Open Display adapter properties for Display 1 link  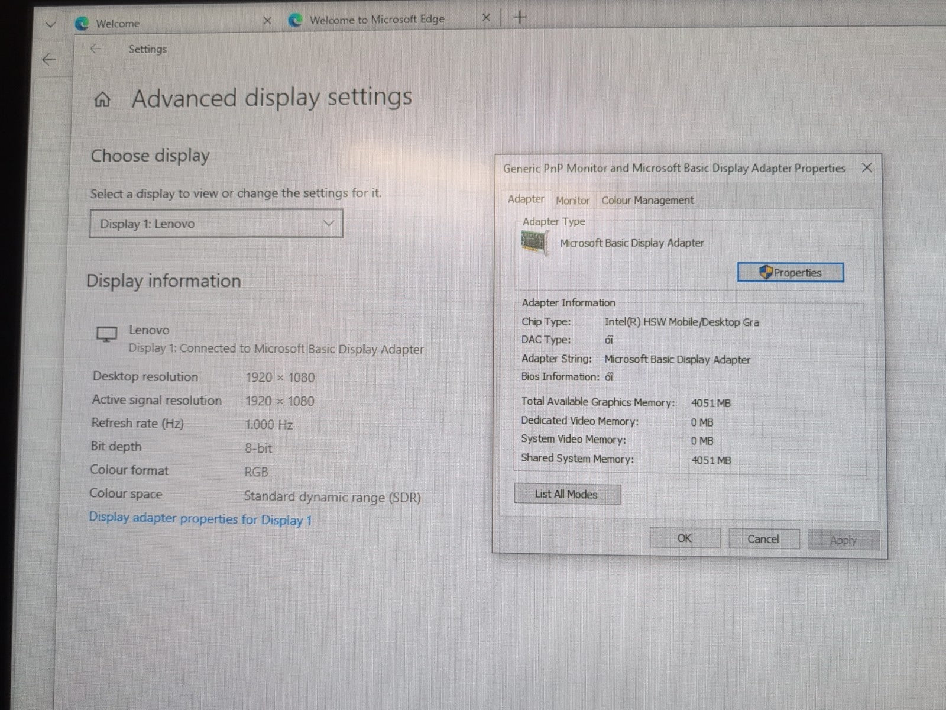pyautogui.click(x=200, y=519)
